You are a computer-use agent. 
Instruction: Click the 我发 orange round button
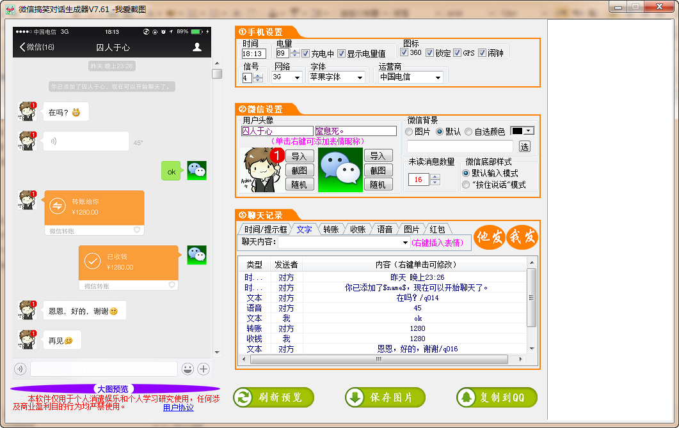[x=522, y=237]
